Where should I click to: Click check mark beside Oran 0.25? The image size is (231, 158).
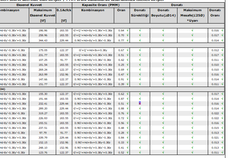point(128,65)
